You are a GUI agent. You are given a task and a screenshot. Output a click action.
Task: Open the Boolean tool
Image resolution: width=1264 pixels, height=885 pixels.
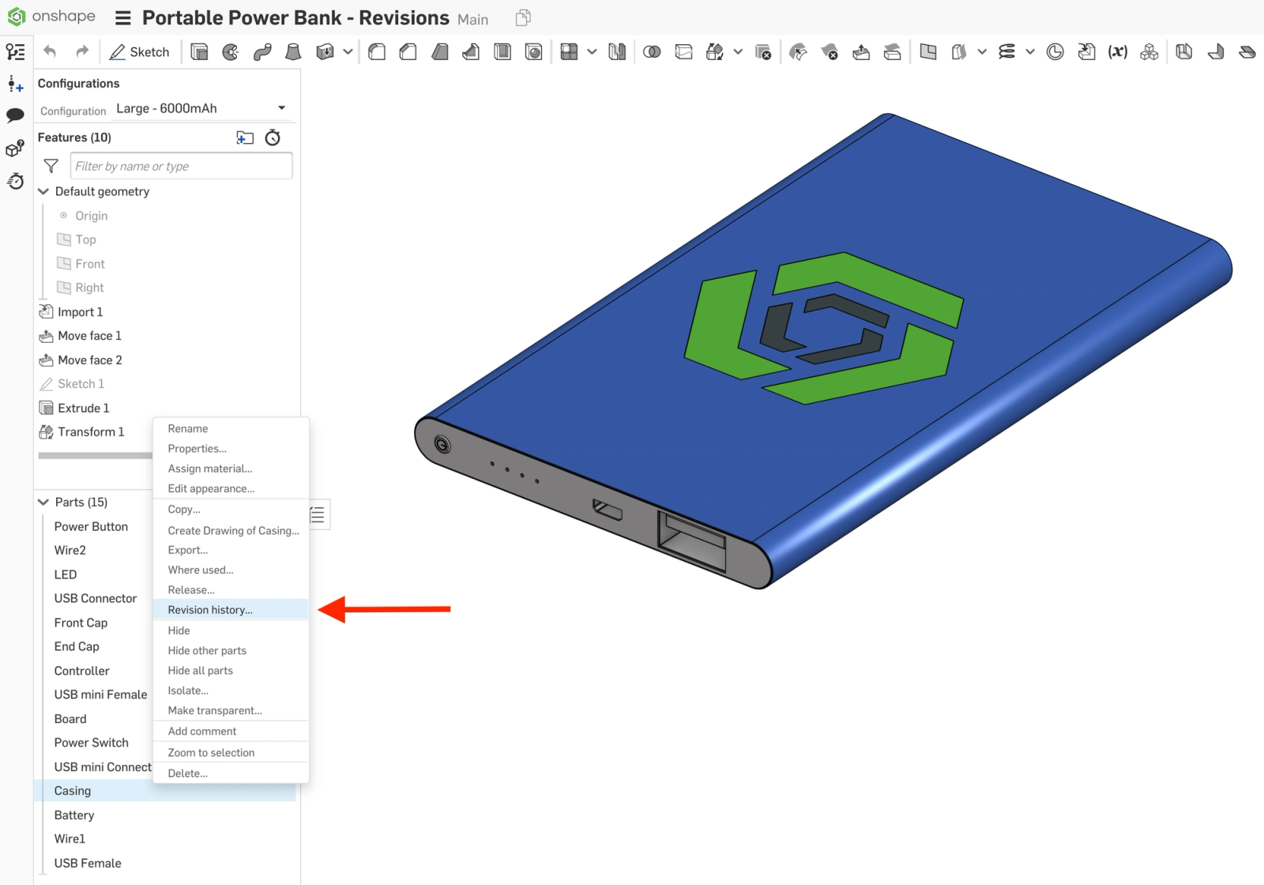click(652, 52)
